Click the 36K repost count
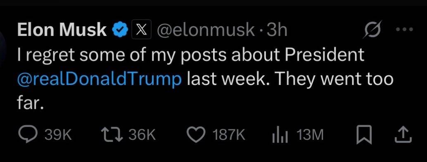427x162 pixels. click(142, 135)
